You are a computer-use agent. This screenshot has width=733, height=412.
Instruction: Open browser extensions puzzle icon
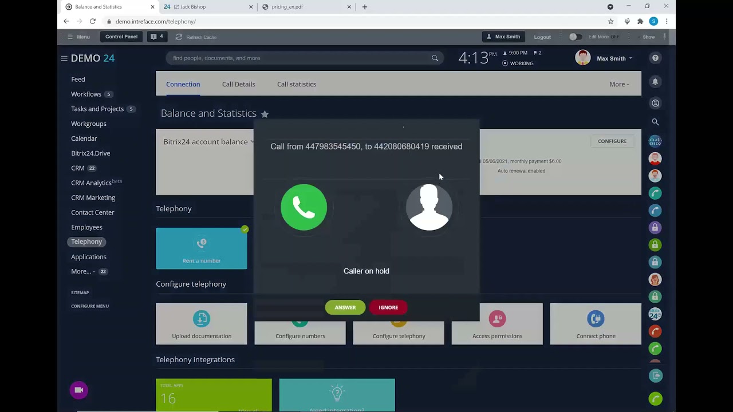(640, 21)
